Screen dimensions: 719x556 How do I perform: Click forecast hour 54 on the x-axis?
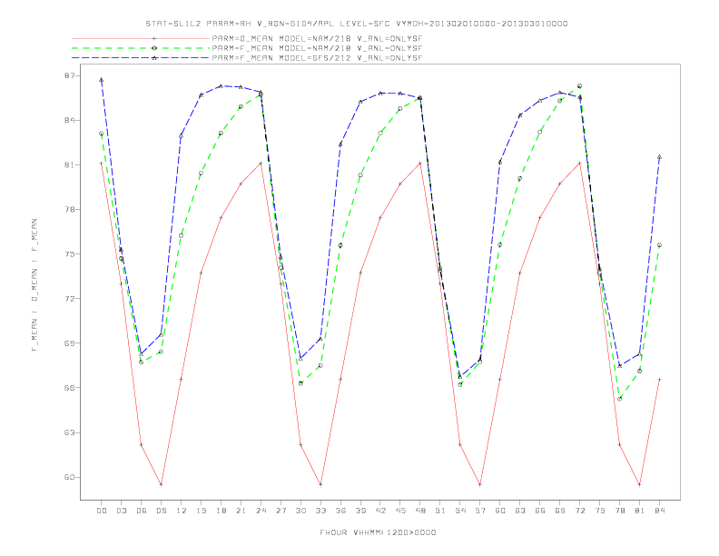tap(460, 511)
